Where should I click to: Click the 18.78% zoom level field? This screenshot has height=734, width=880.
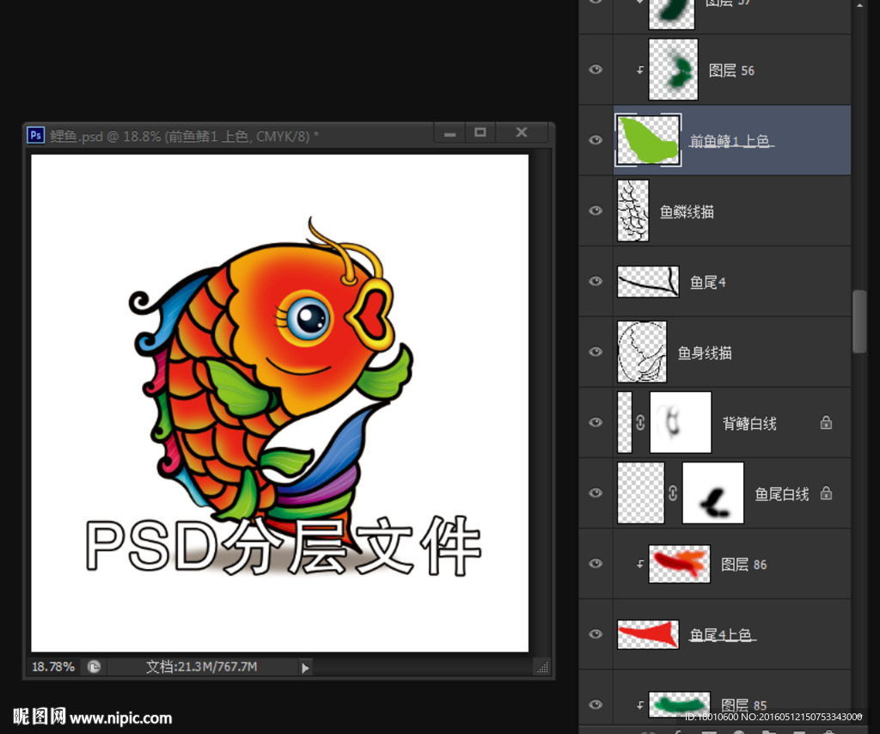point(53,666)
